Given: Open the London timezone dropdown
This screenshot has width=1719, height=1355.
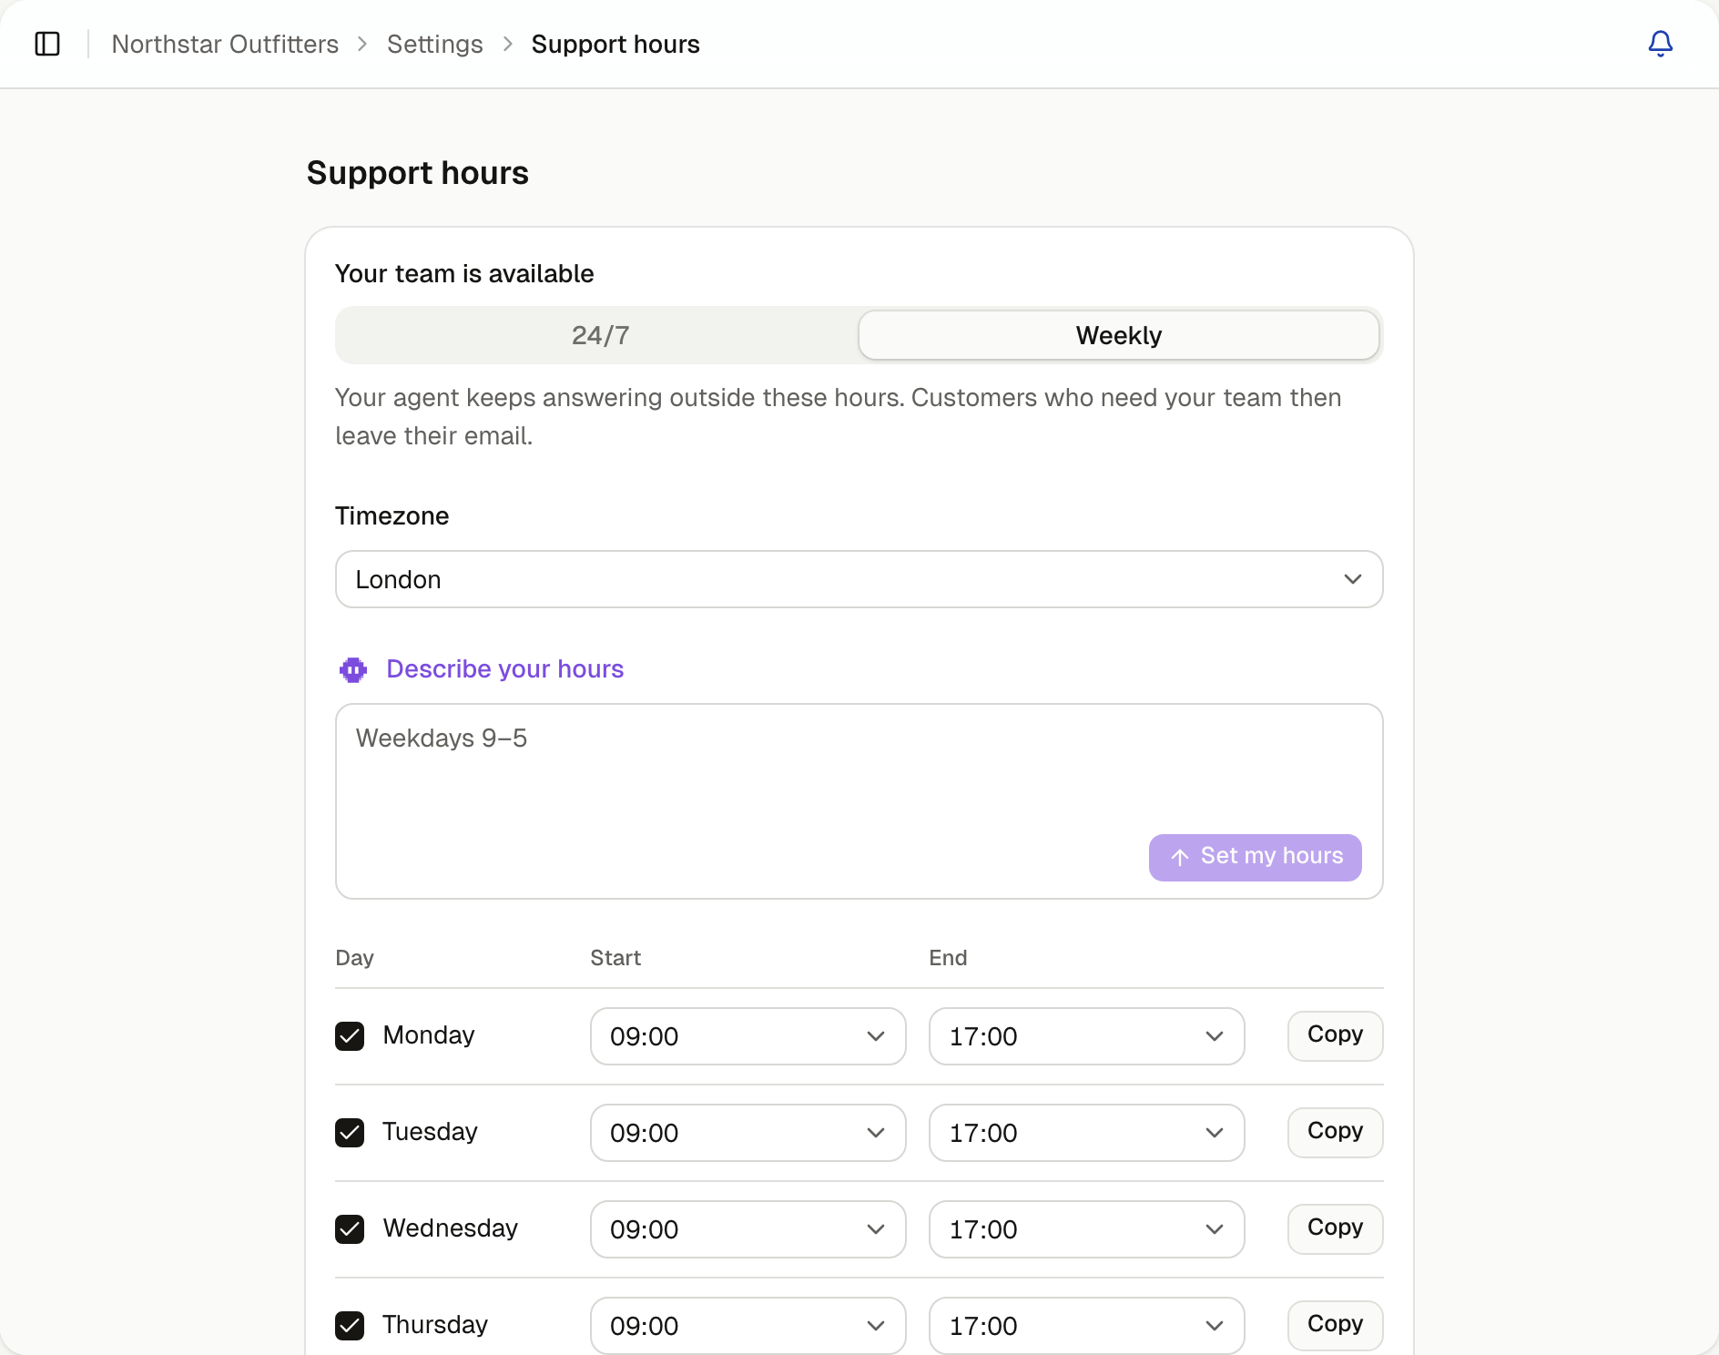Looking at the screenshot, I should [x=859, y=579].
